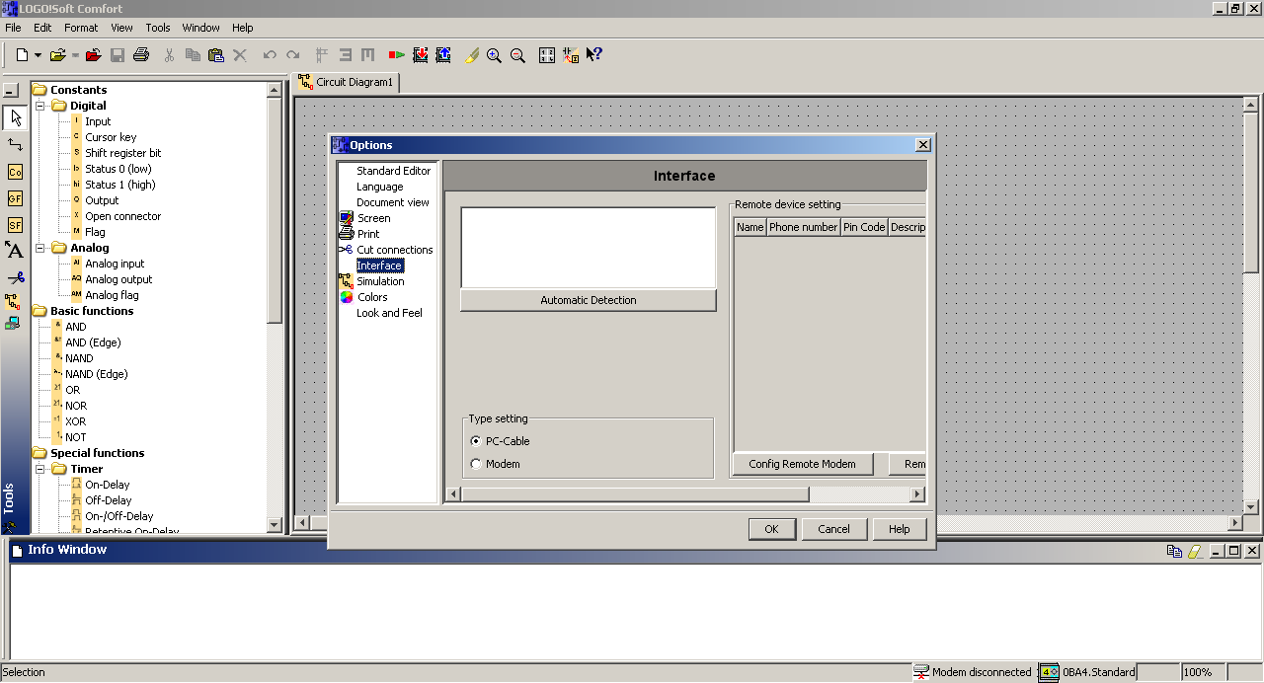Click Cancel in the Options dialog

tap(833, 529)
